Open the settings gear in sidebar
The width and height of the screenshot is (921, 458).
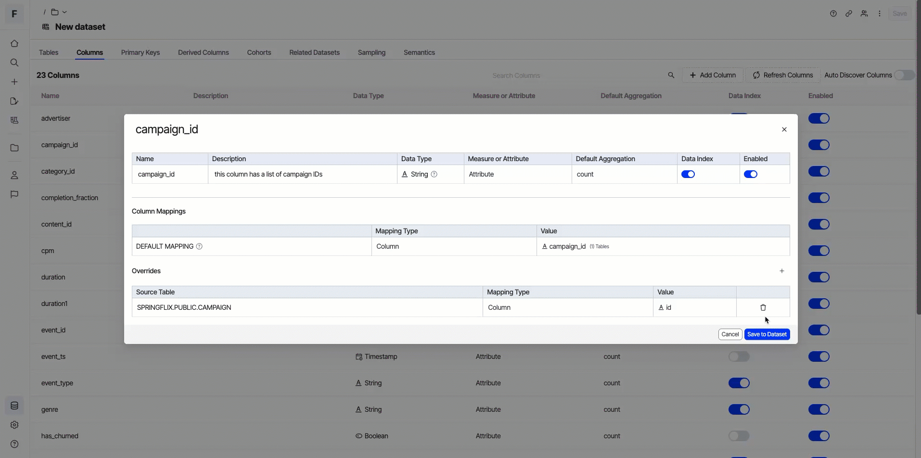point(14,425)
